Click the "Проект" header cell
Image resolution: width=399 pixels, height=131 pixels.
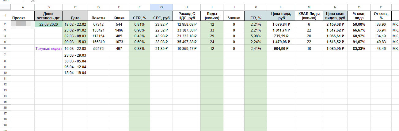pyautogui.click(x=23, y=18)
